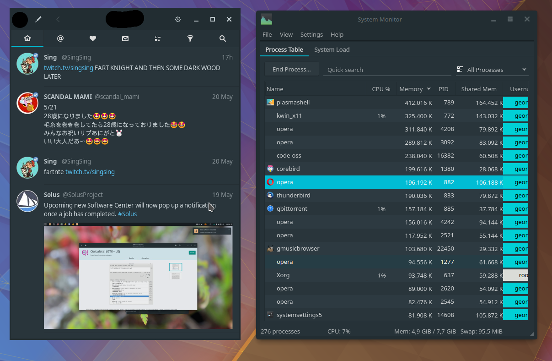Sort by the Memory column header

click(415, 89)
